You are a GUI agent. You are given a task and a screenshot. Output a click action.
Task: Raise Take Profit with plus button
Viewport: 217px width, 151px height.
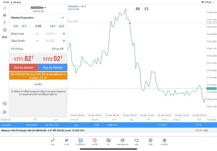tap(64, 41)
